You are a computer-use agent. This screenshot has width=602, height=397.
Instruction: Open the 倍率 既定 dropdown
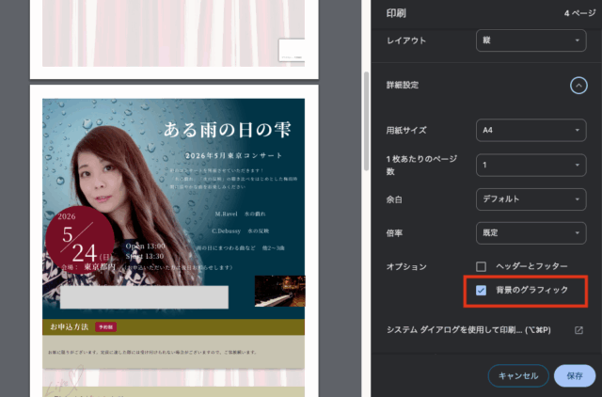(530, 232)
